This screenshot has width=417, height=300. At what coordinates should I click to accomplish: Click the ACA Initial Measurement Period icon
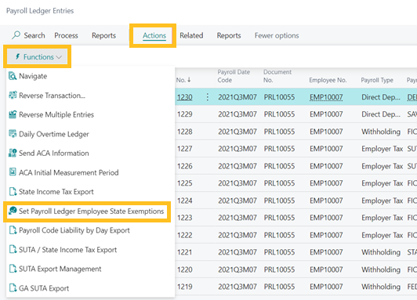point(13,172)
